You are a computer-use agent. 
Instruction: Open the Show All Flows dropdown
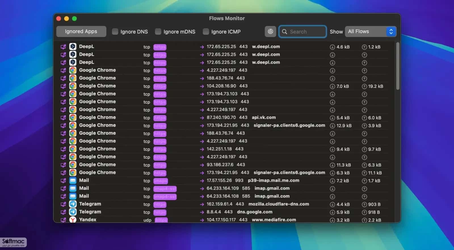tap(371, 31)
